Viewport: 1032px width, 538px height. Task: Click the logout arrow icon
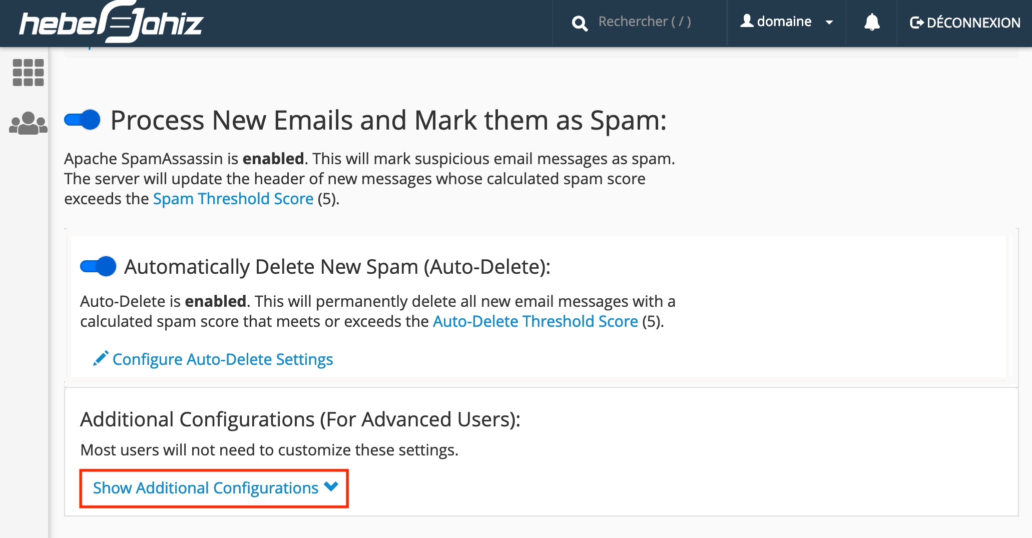[916, 23]
